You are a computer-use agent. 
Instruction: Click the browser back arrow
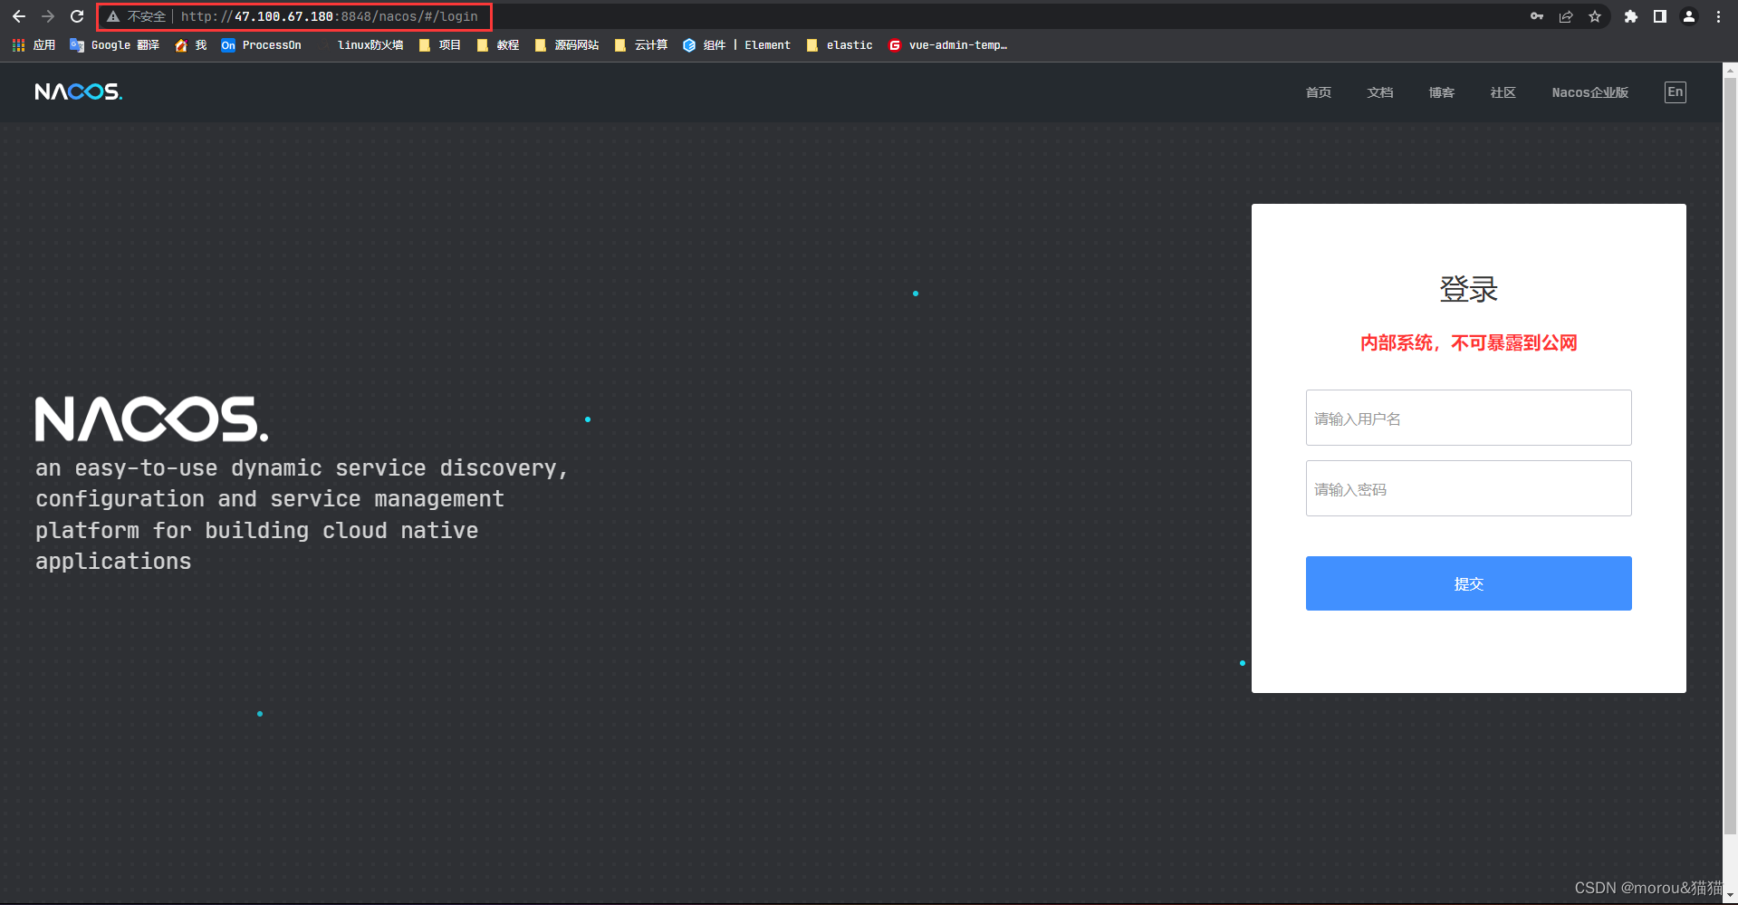coord(18,16)
